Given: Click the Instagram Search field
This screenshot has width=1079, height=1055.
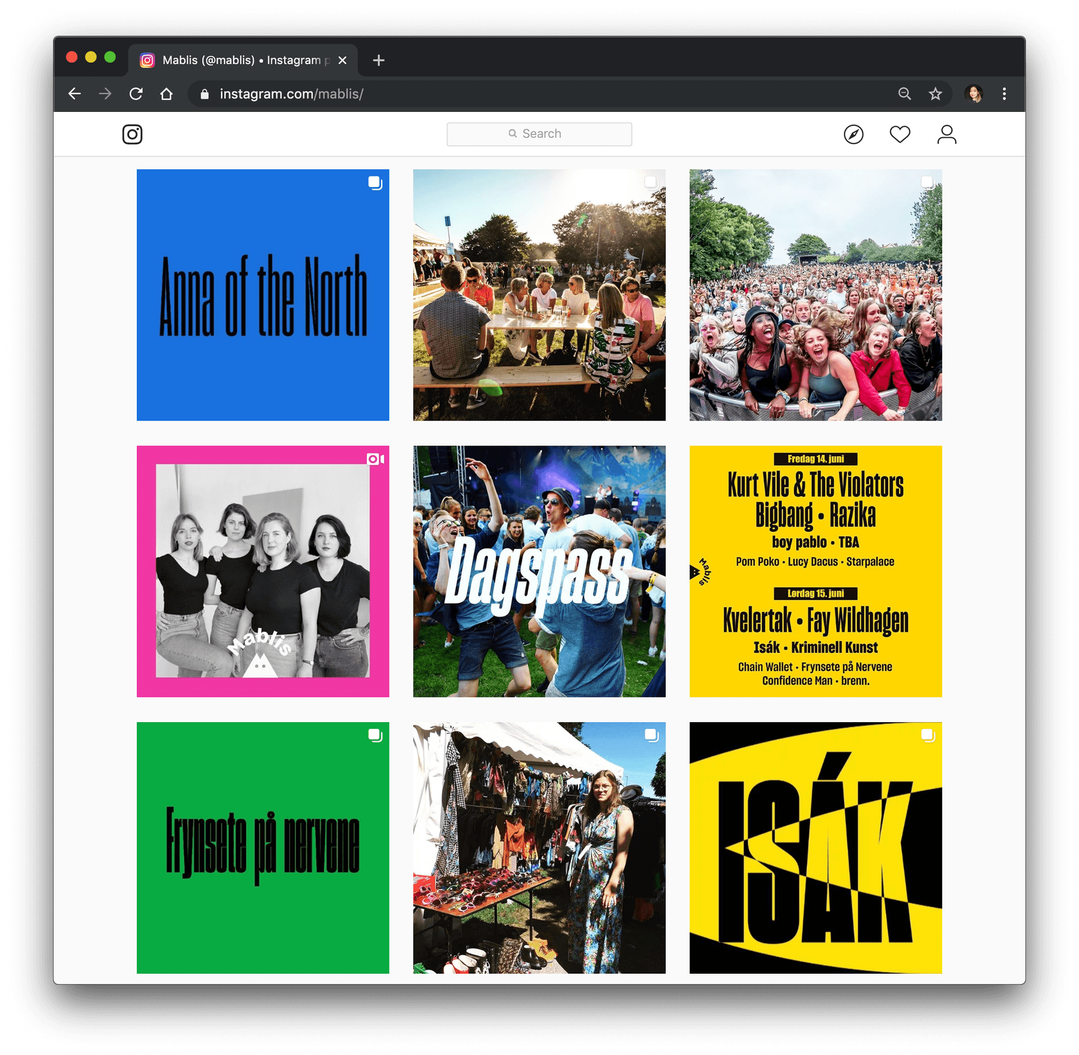Looking at the screenshot, I should click(x=539, y=134).
